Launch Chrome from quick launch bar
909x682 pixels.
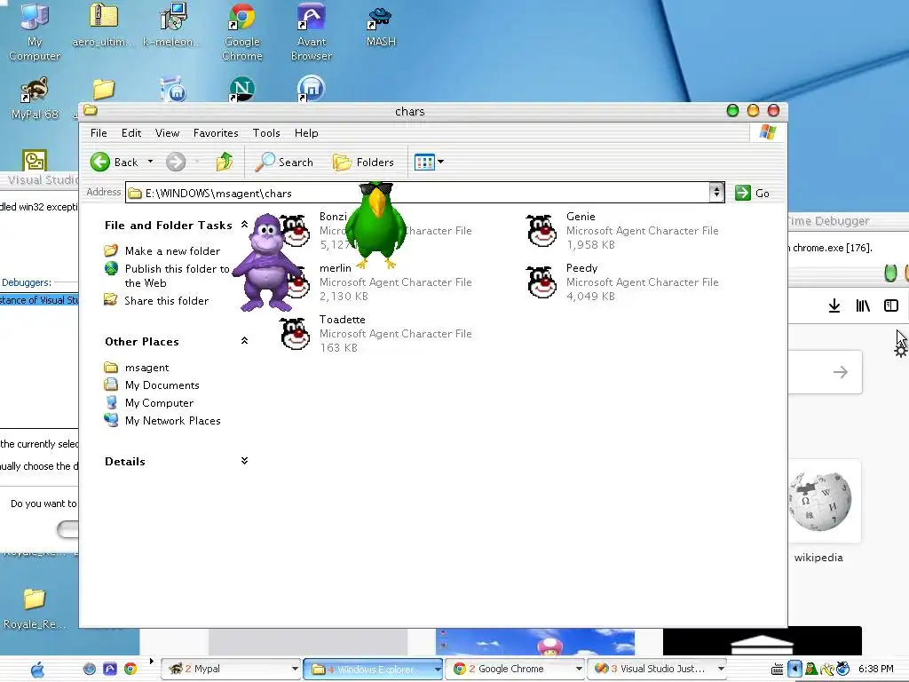pyautogui.click(x=130, y=669)
